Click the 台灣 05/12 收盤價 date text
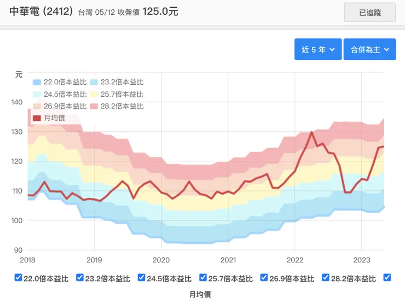Viewport: 405px width, 298px height. point(109,12)
